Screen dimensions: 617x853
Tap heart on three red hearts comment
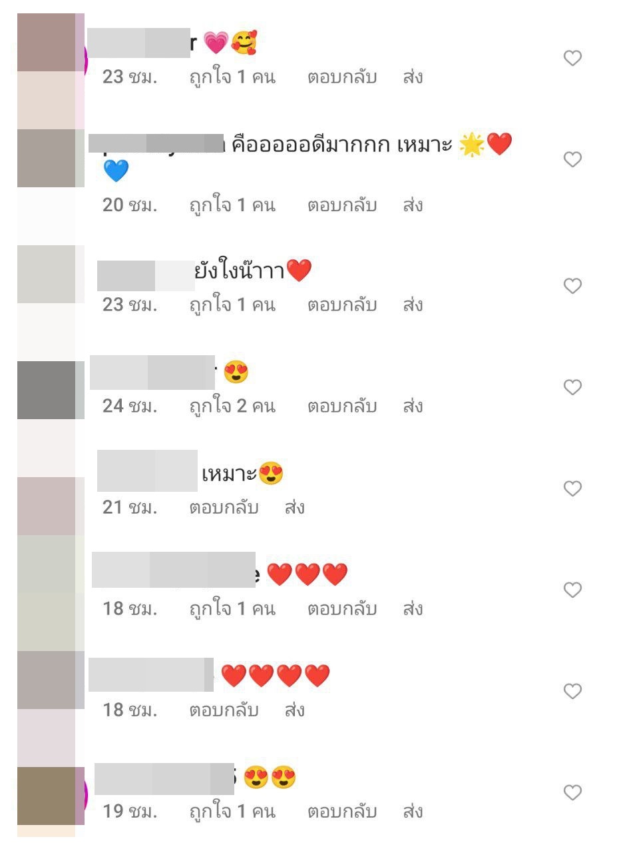[x=572, y=590]
